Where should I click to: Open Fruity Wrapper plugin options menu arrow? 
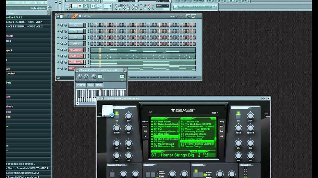coord(99,99)
